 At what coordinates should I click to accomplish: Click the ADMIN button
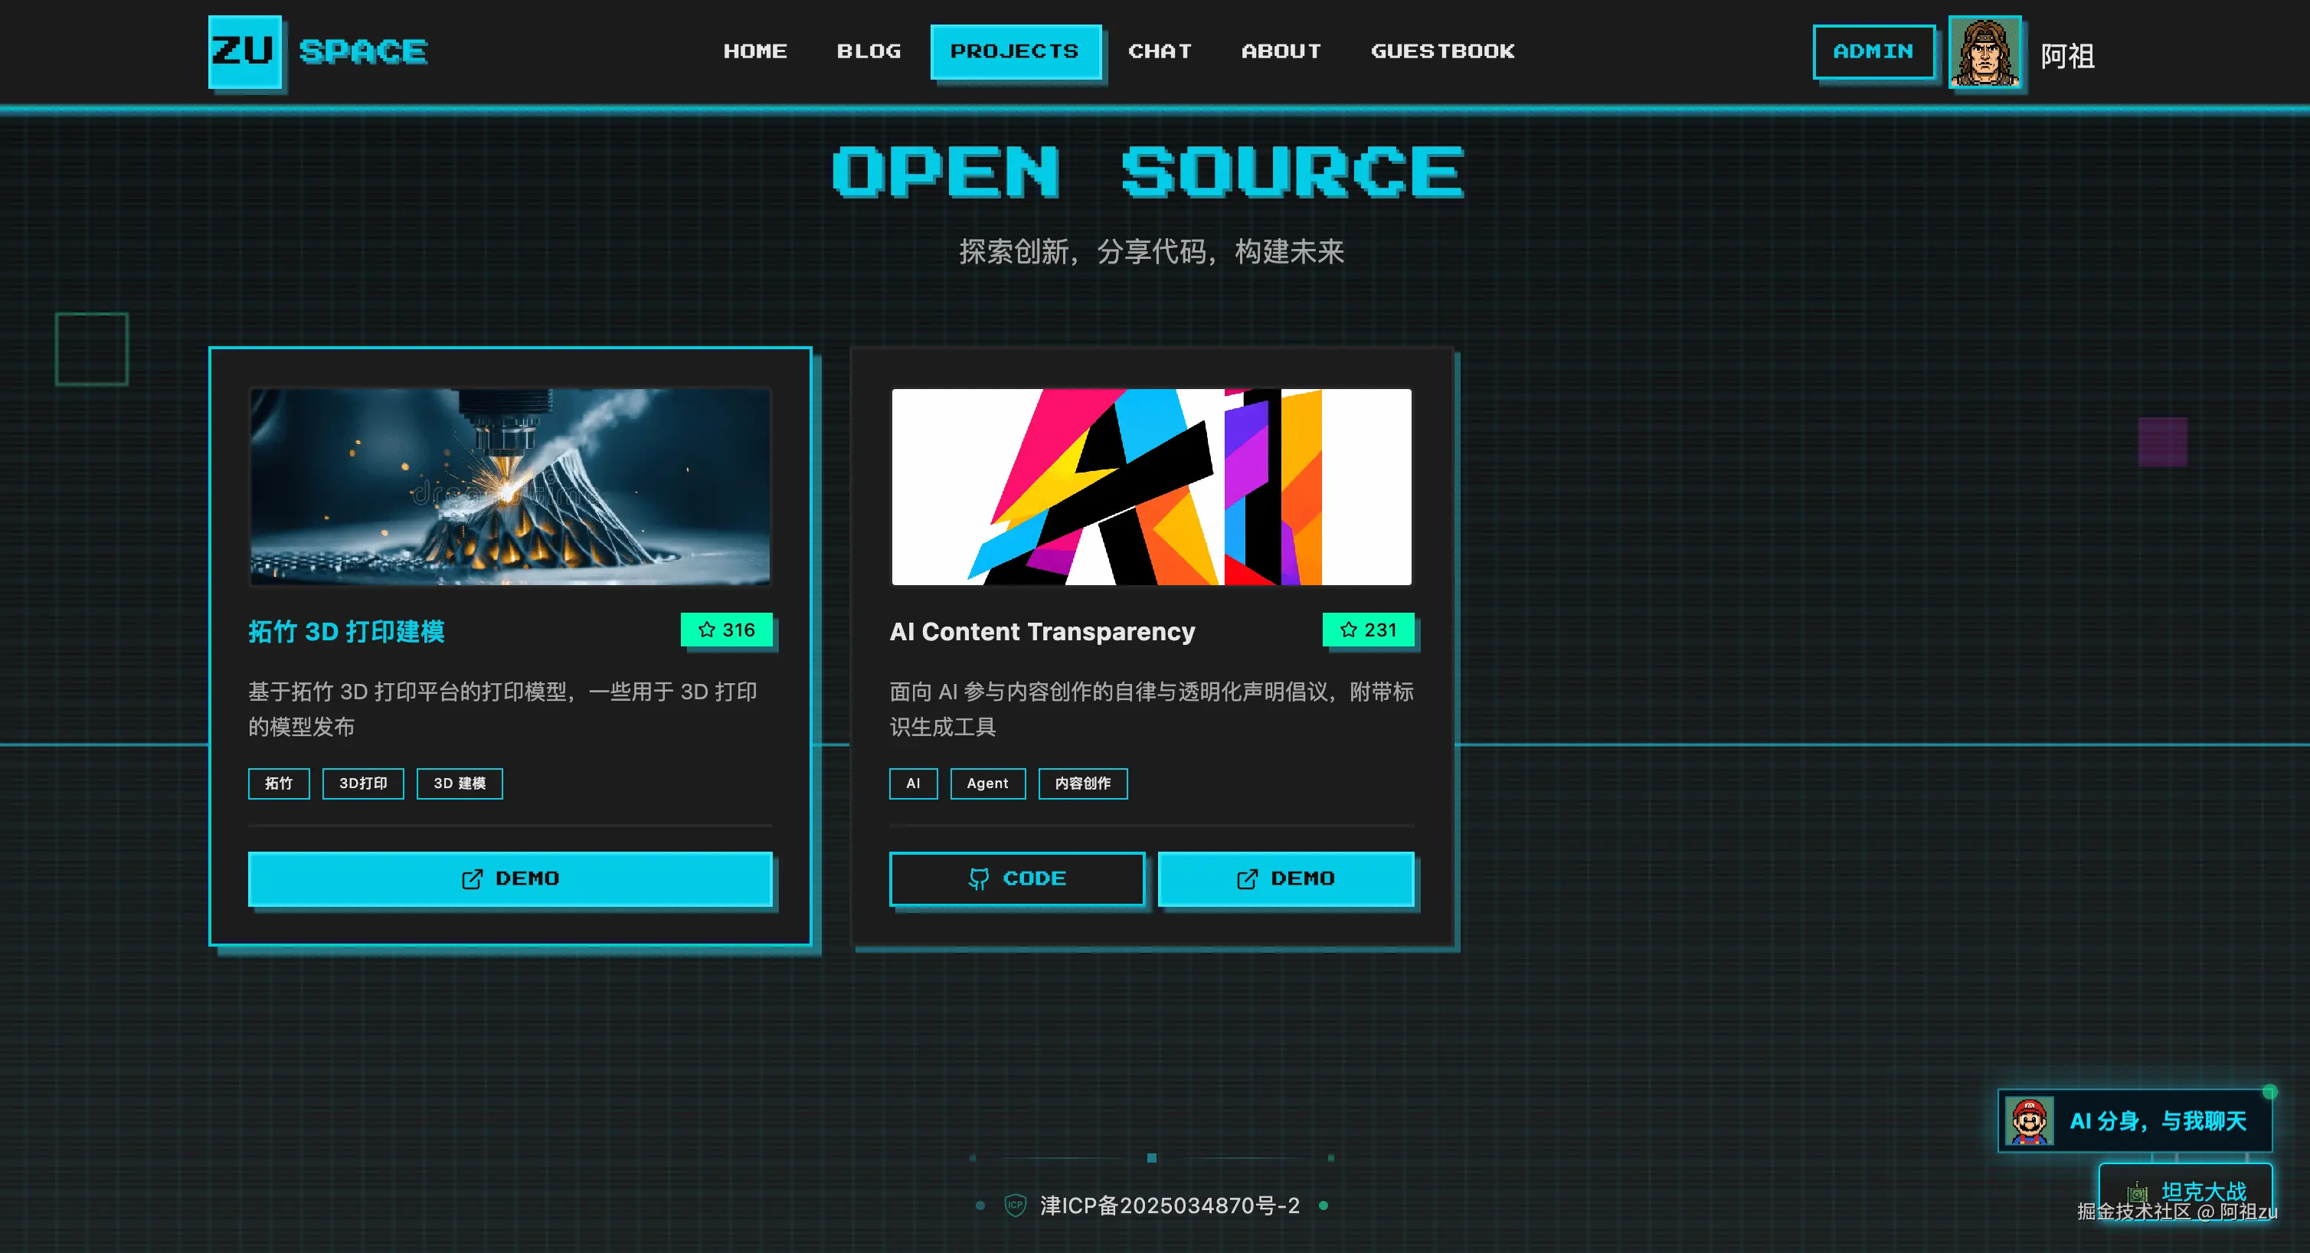pyautogui.click(x=1873, y=51)
